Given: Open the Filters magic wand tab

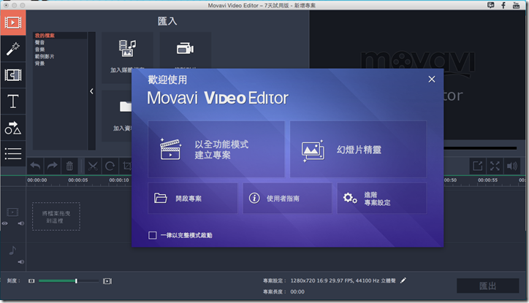Looking at the screenshot, I should click(x=13, y=49).
